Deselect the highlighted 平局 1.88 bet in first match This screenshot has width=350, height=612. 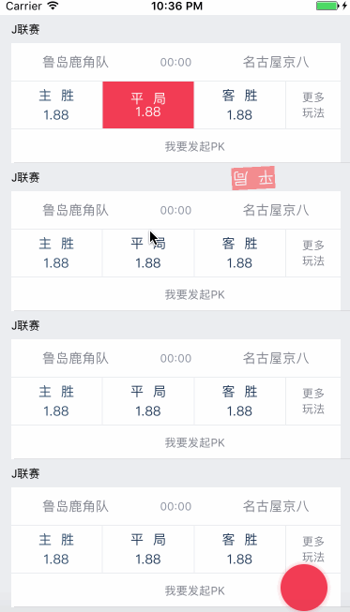tap(148, 105)
